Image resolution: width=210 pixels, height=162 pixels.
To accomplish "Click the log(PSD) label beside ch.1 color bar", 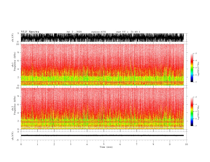I will [199, 69].
